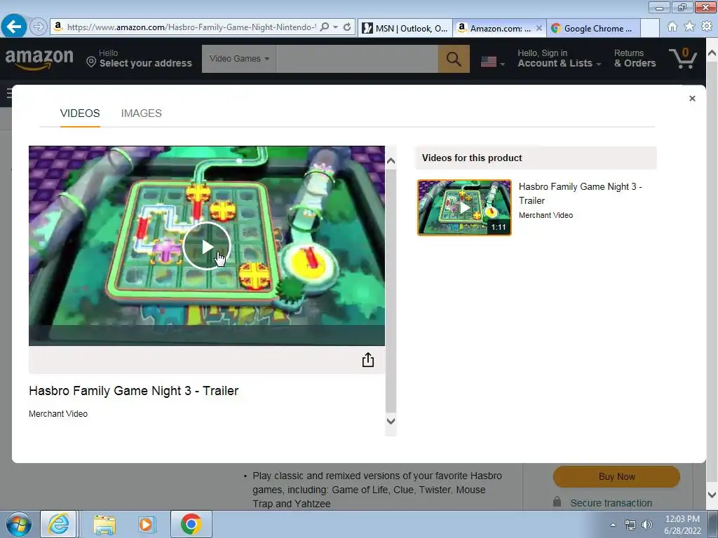Click the address bar search magnifier icon
718x538 pixels.
(x=324, y=27)
